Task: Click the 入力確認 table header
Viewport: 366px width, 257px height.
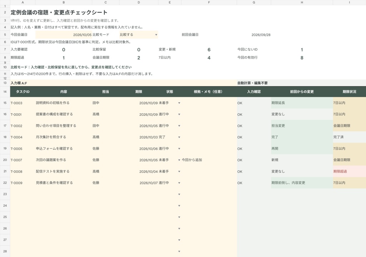Action: (254, 92)
